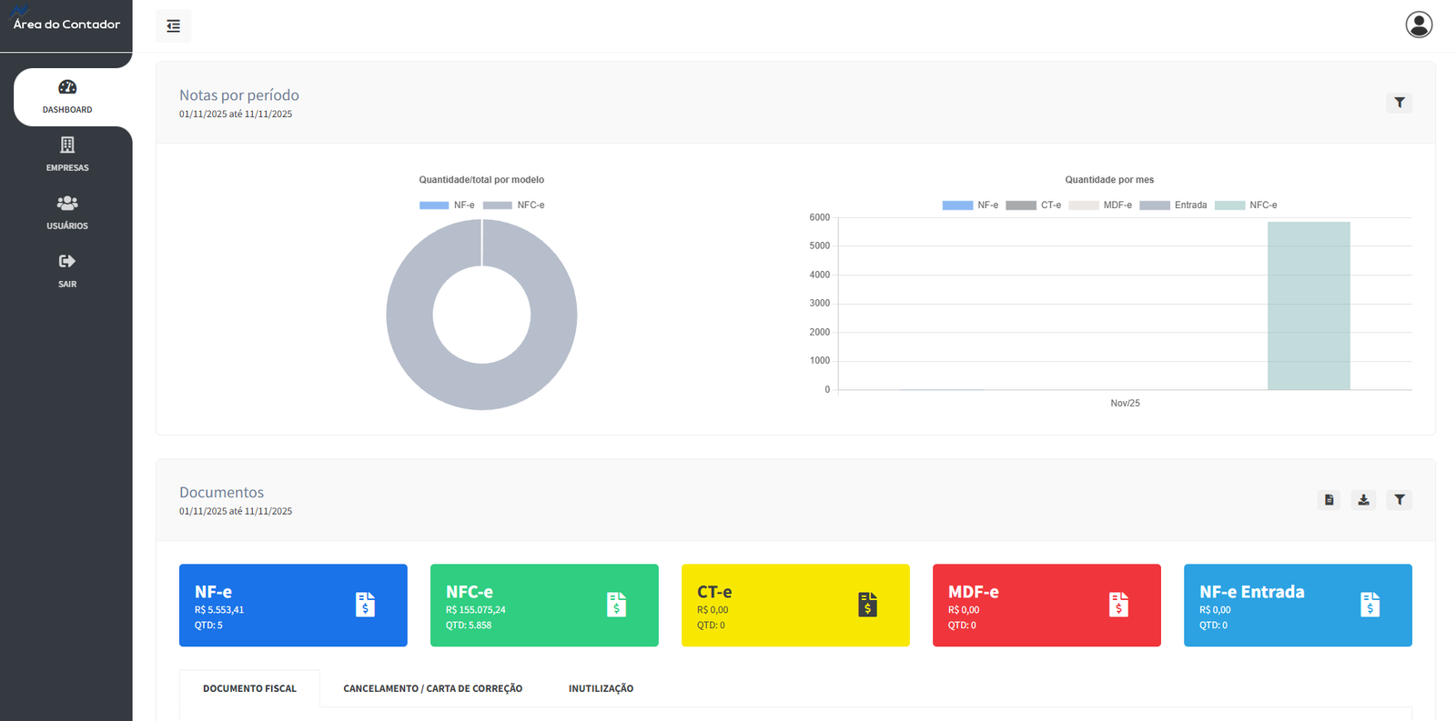Open the Dashboard section in the sidebar

point(67,96)
